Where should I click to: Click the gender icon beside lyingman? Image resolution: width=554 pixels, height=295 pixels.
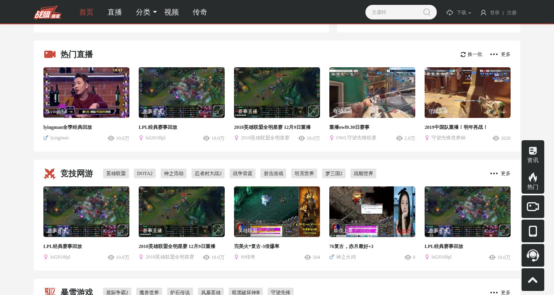(46, 138)
